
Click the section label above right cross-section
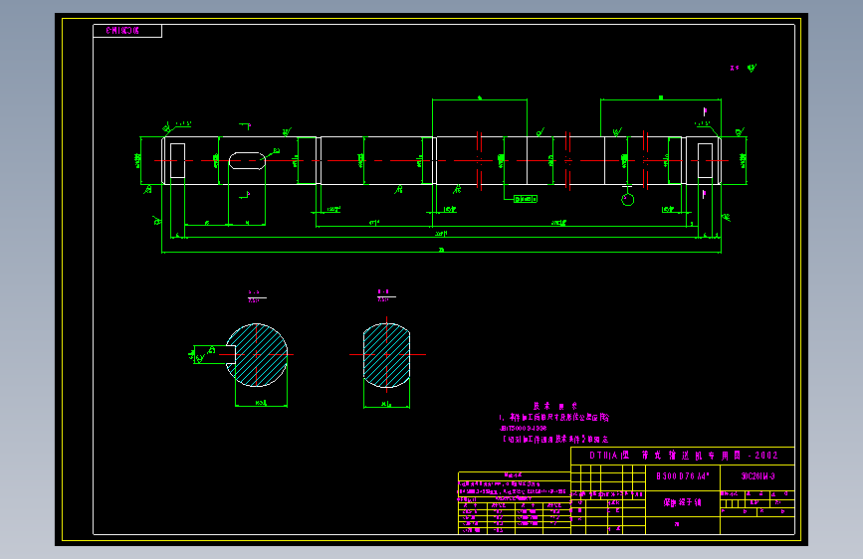pyautogui.click(x=386, y=295)
